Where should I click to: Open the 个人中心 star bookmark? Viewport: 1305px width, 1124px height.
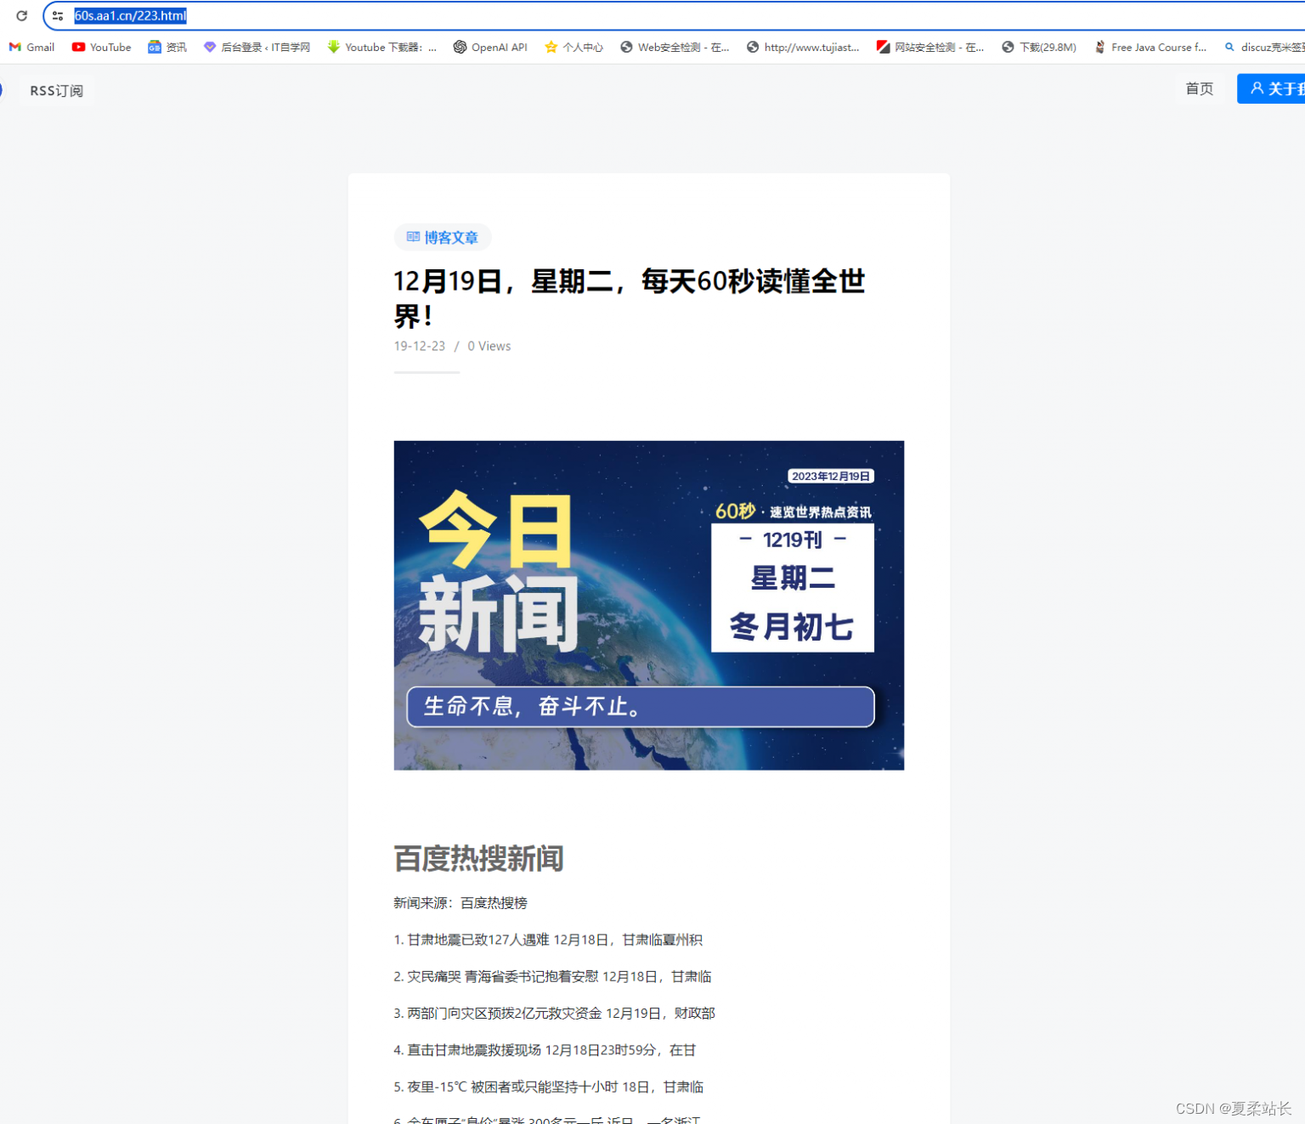click(573, 47)
